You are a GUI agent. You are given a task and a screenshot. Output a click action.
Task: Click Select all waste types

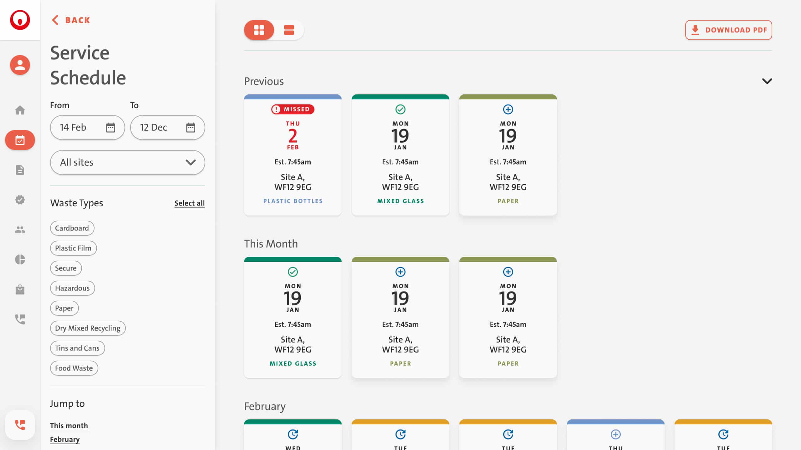point(189,203)
